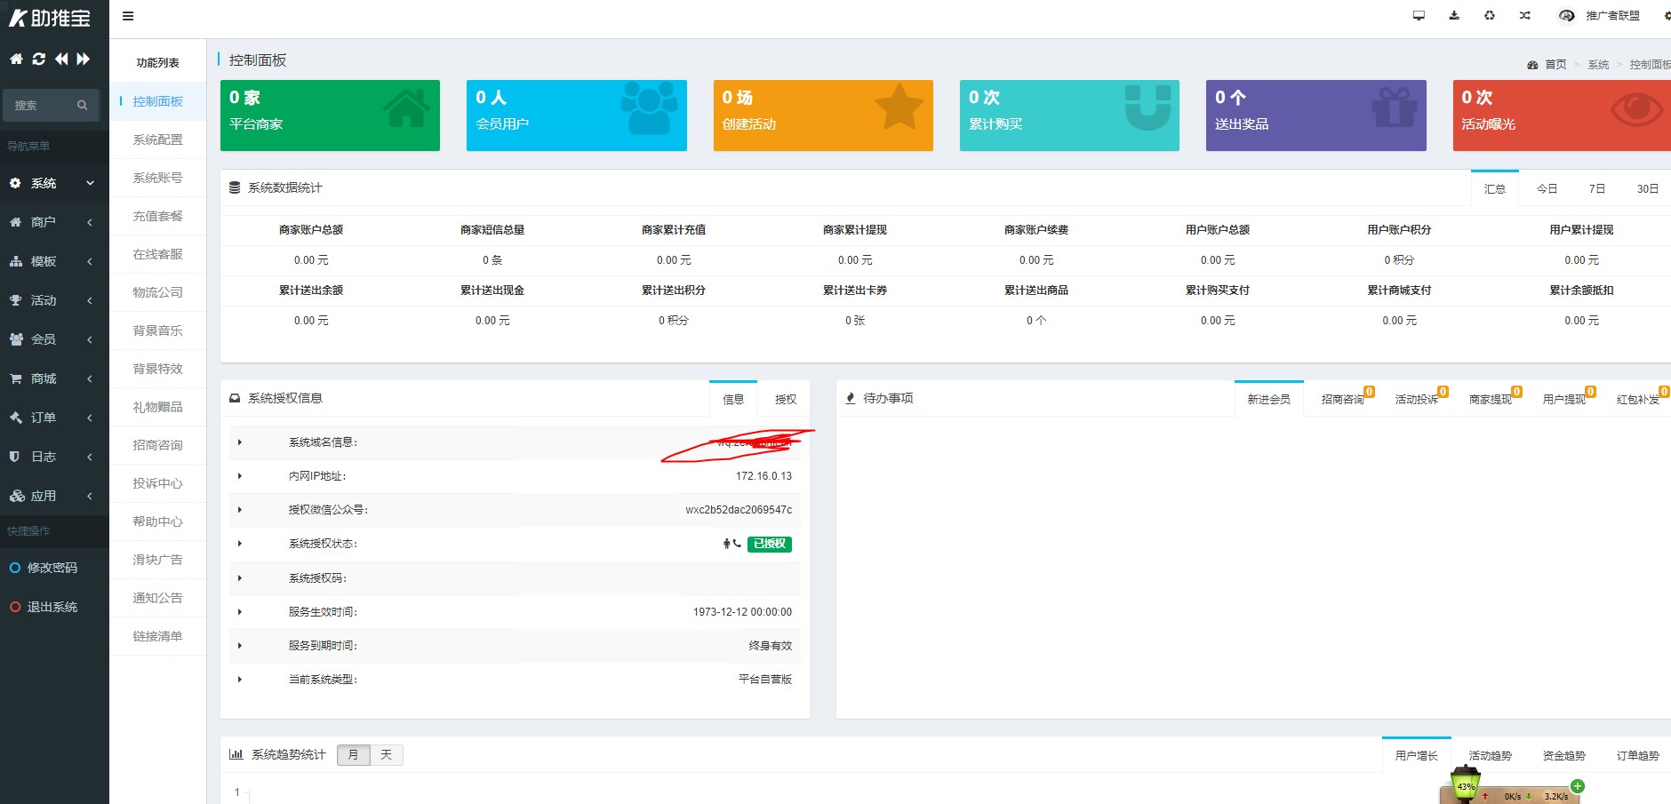Click the sidebar search input field
The image size is (1671, 804).
[43, 105]
